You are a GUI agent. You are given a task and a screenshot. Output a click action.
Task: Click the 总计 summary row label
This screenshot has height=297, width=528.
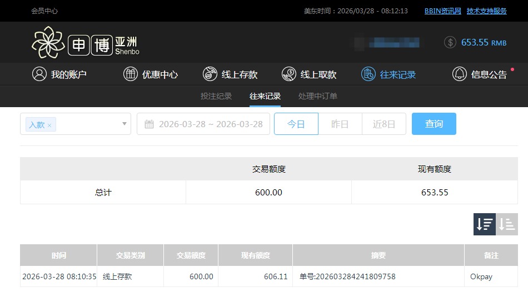103,193
